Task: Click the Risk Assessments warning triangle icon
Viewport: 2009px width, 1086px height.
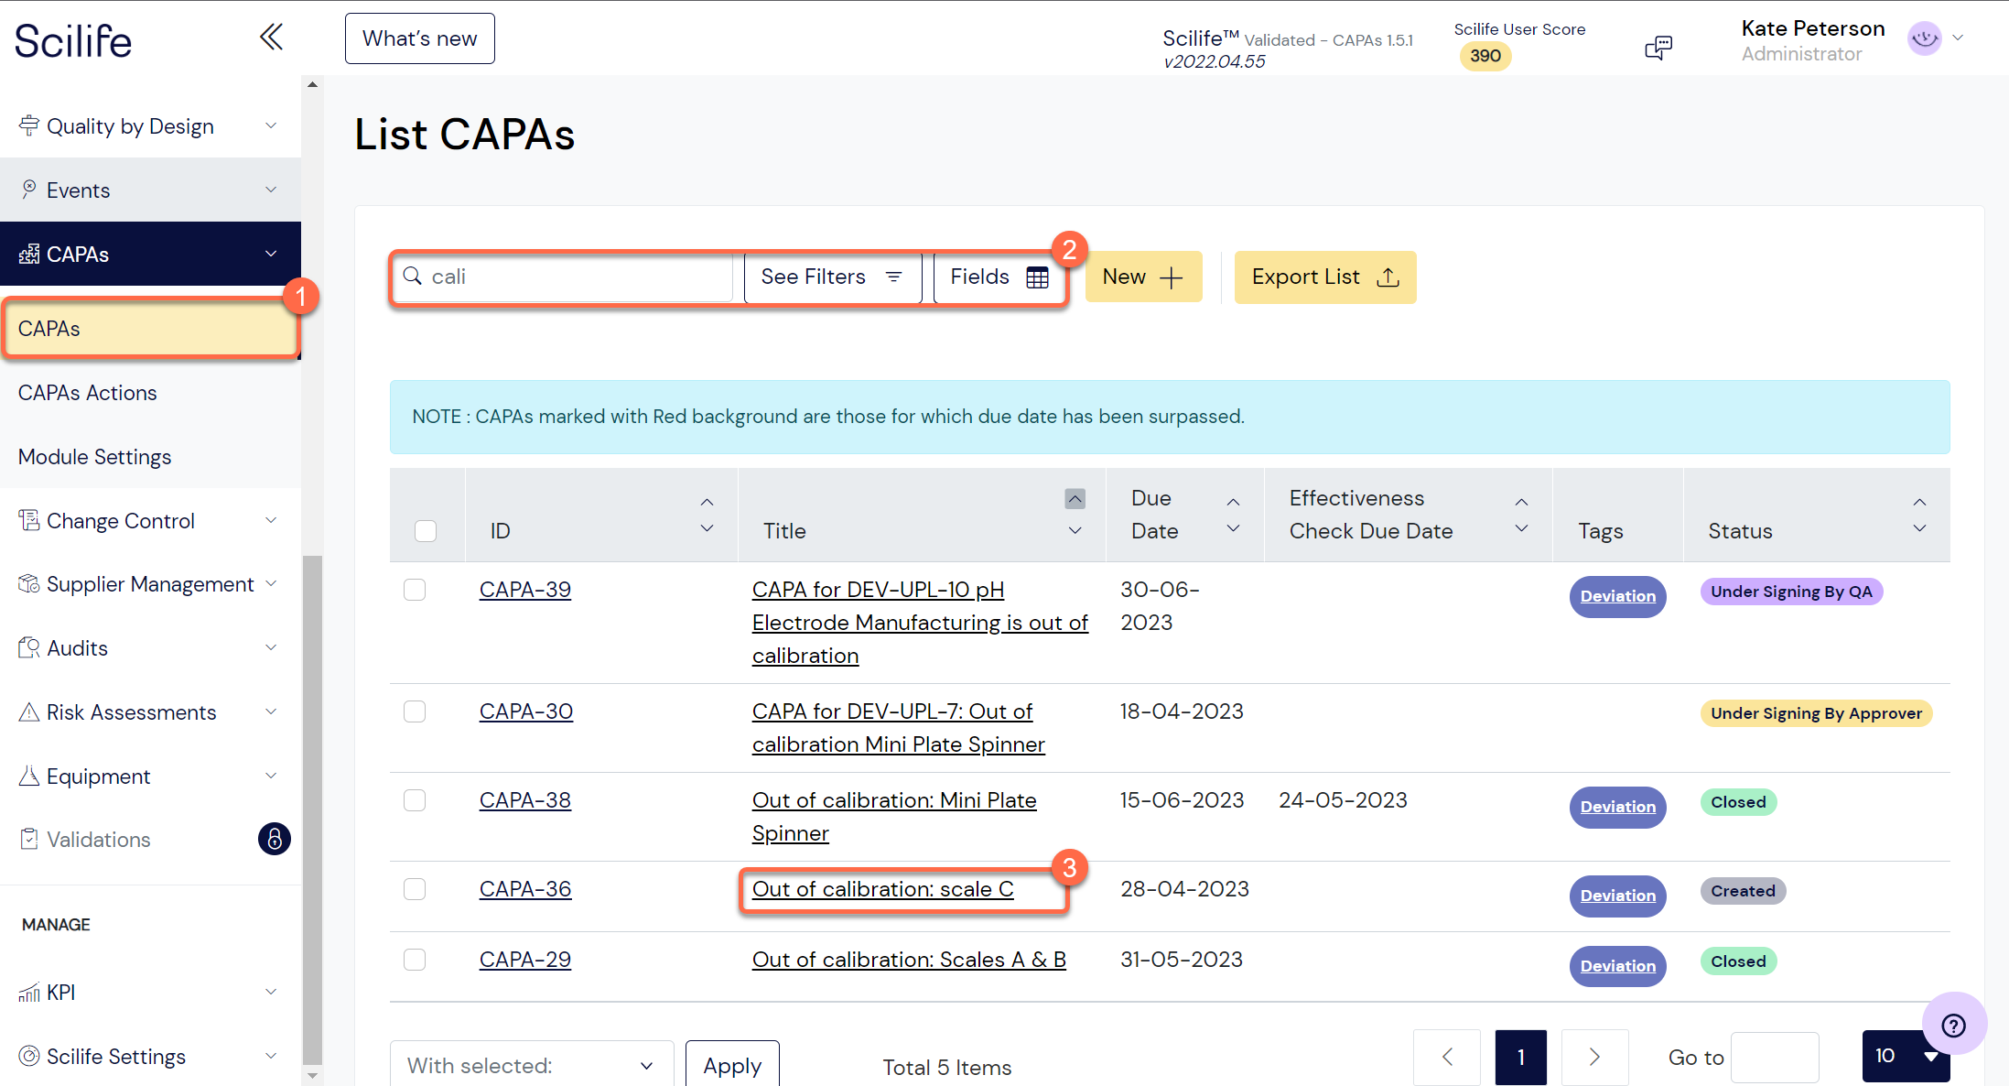Action: coord(29,711)
